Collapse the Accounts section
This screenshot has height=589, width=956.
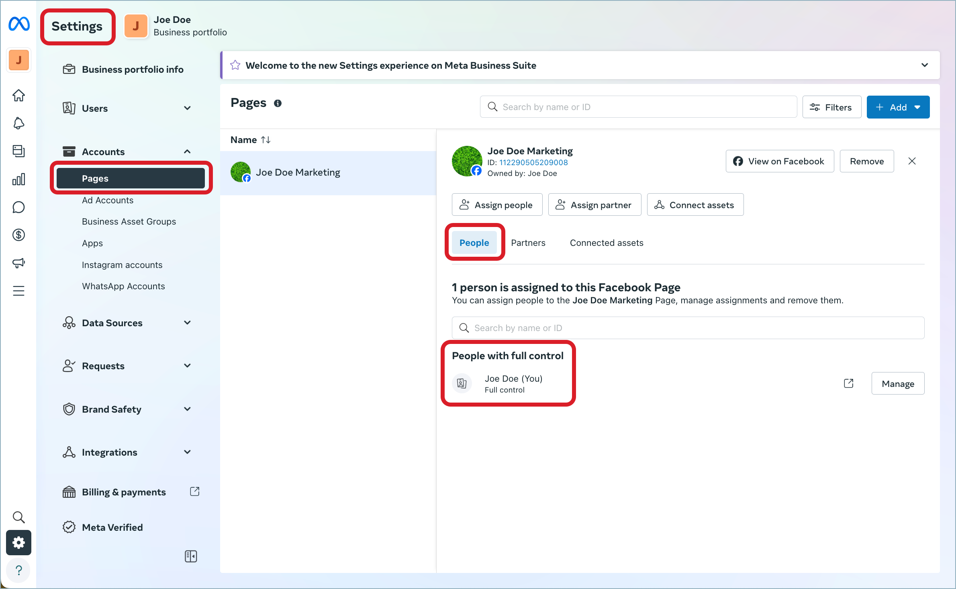[187, 151]
